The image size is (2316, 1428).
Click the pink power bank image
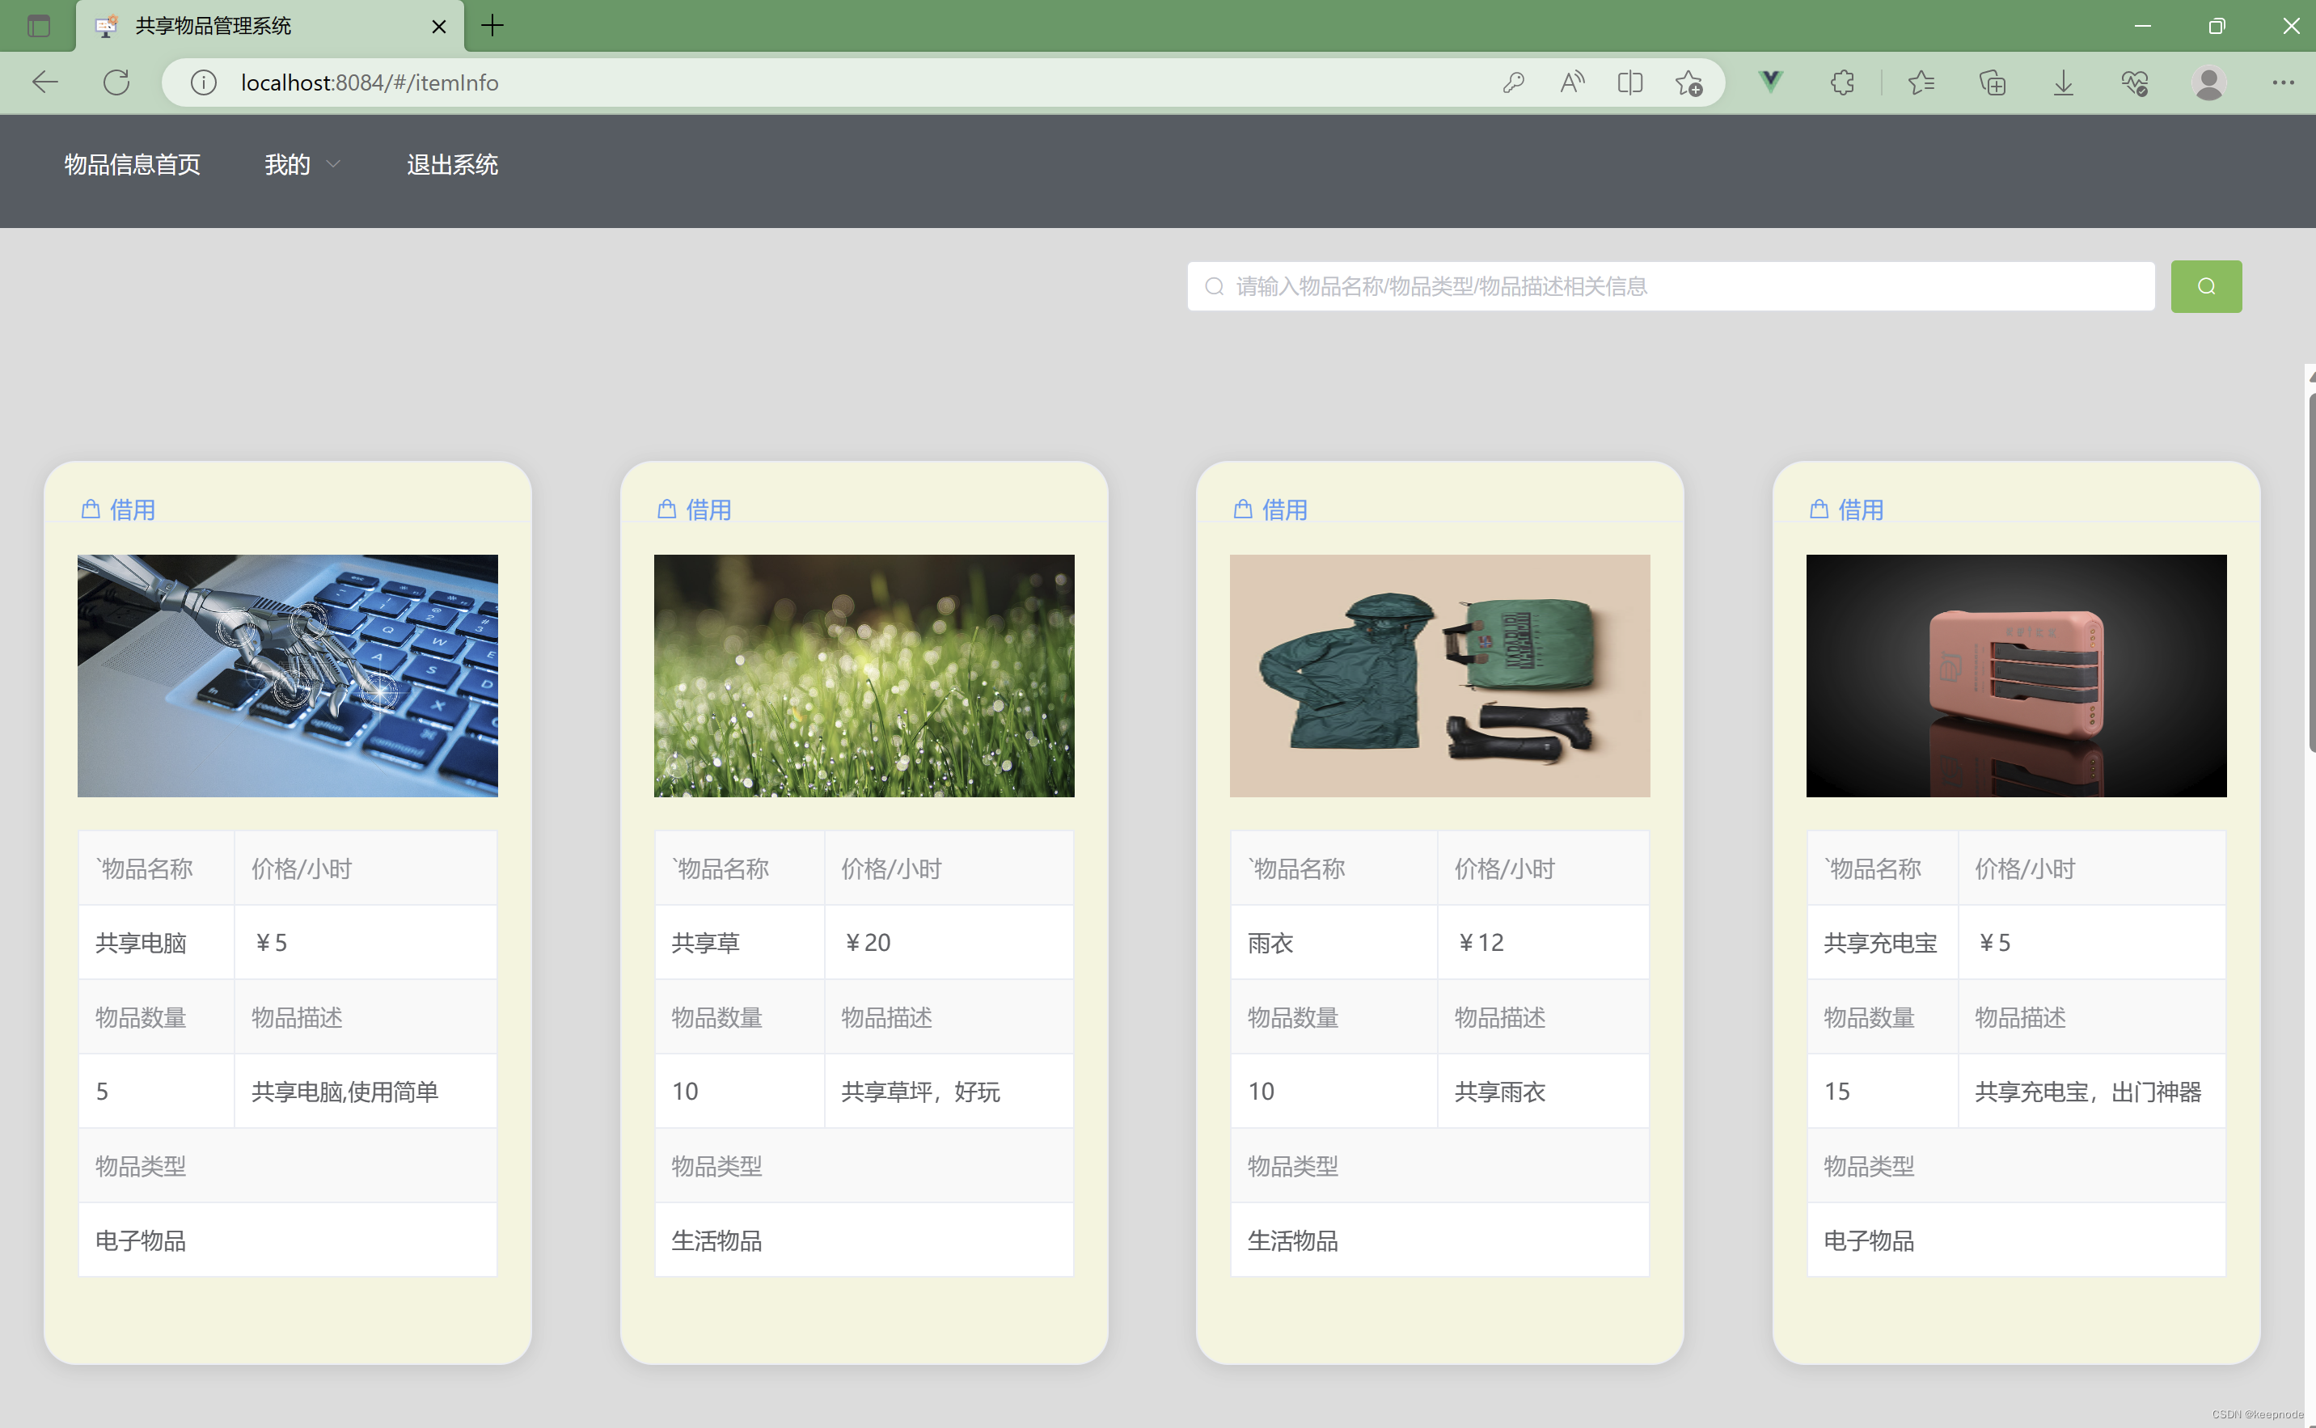[x=2016, y=675]
